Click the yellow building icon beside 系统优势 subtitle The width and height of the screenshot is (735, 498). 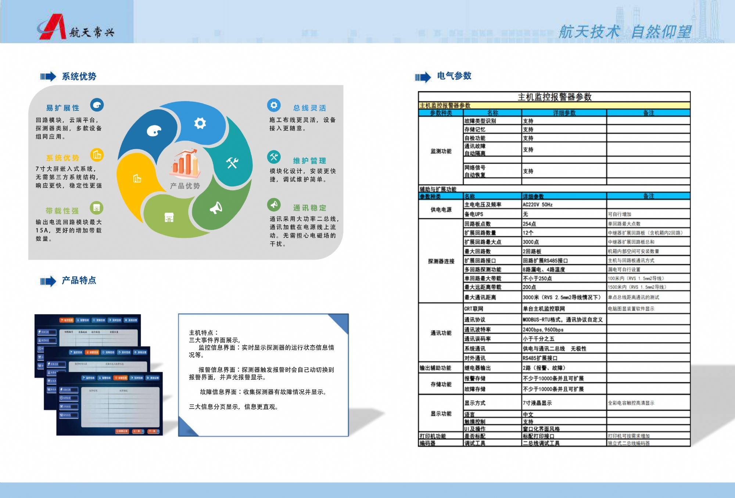tap(97, 155)
